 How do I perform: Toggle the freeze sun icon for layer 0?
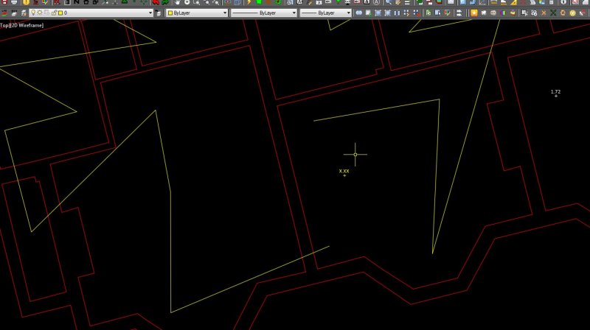tap(40, 13)
